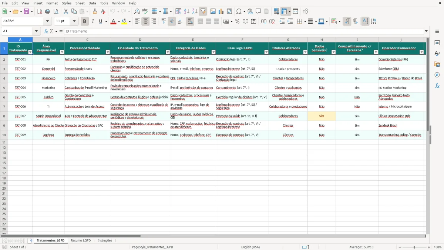Image resolution: width=444 pixels, height=250 pixels.
Task: Click the Print icon
Action: [x=48, y=11]
